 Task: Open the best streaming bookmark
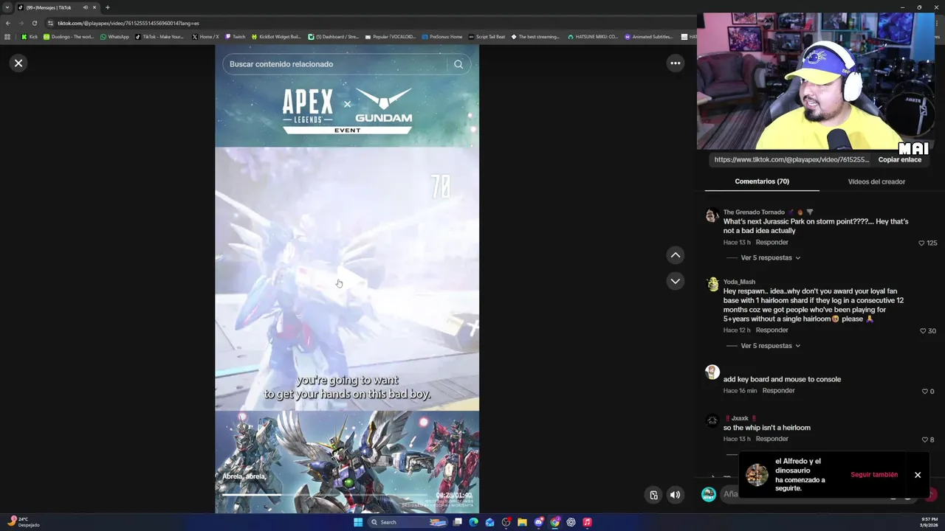coord(535,36)
